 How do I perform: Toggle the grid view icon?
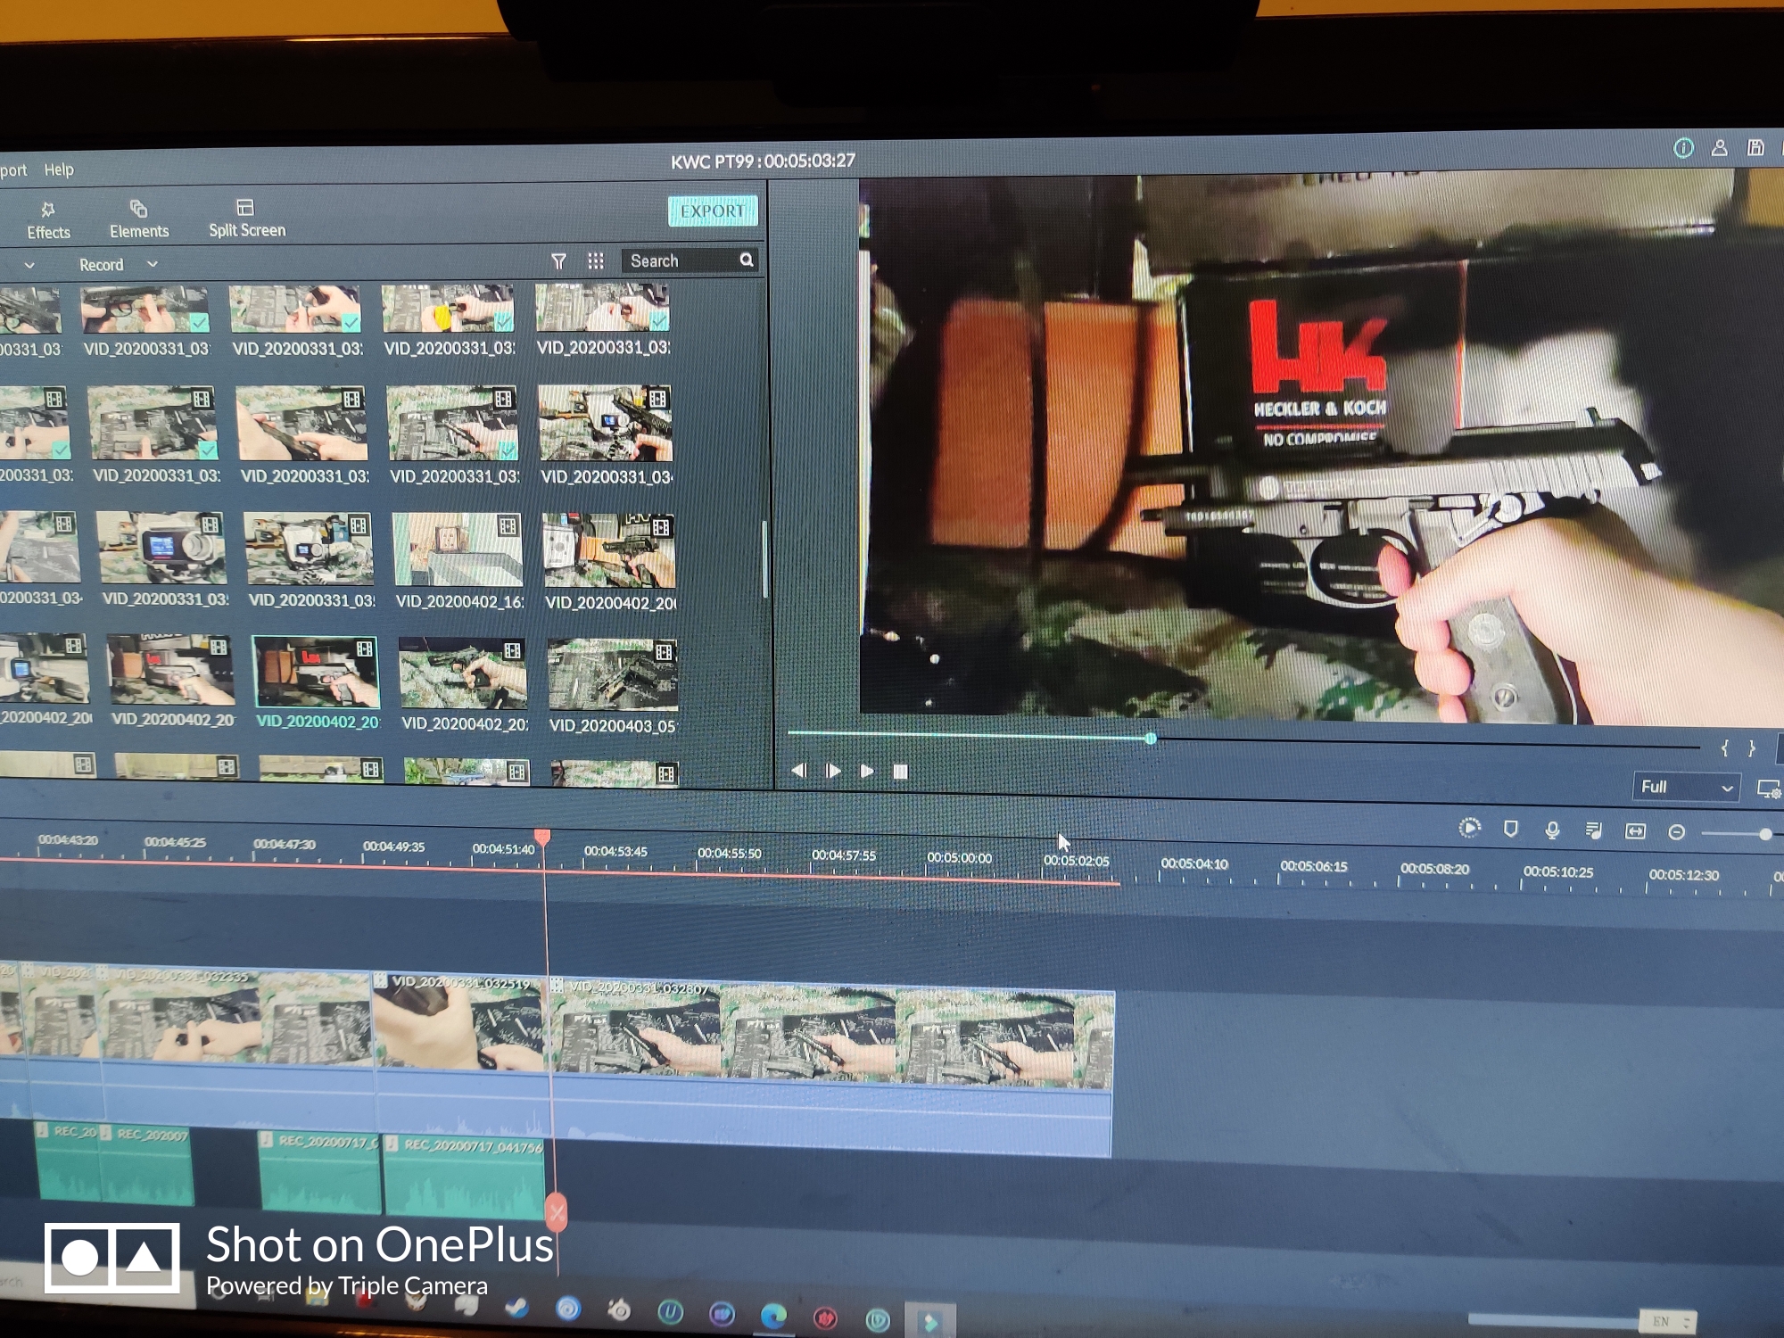pos(596,260)
